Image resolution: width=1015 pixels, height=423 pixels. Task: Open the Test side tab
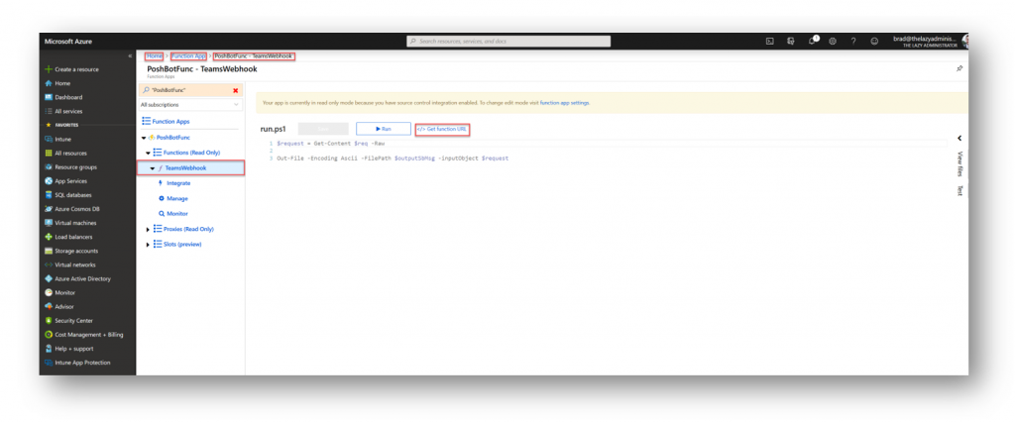tap(959, 191)
